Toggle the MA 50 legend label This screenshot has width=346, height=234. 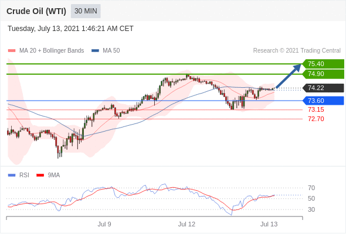pos(111,51)
